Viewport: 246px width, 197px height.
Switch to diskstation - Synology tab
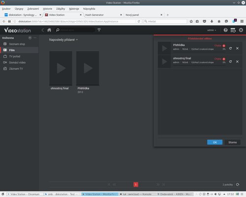tap(23, 15)
